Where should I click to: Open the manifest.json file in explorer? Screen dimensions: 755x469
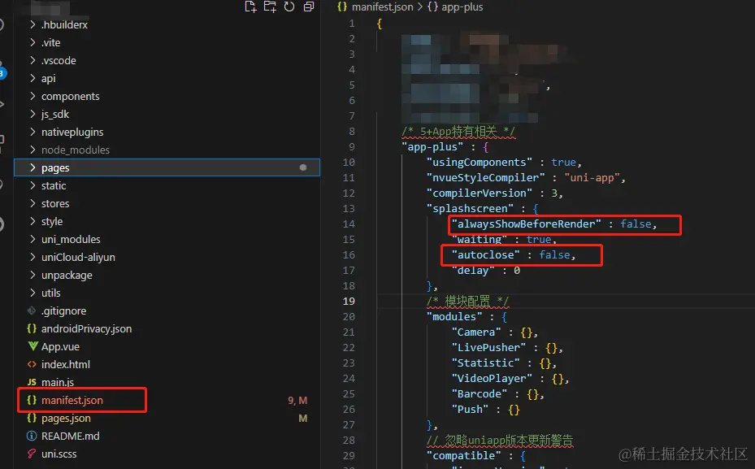coord(167,400)
